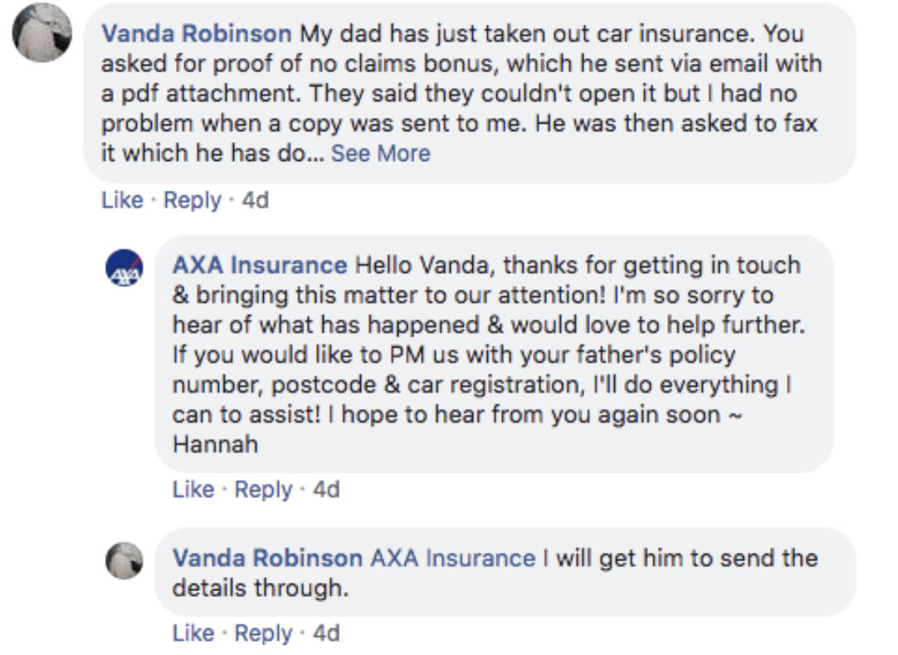Like the AXA Insurance reply signed Hannah

[193, 489]
